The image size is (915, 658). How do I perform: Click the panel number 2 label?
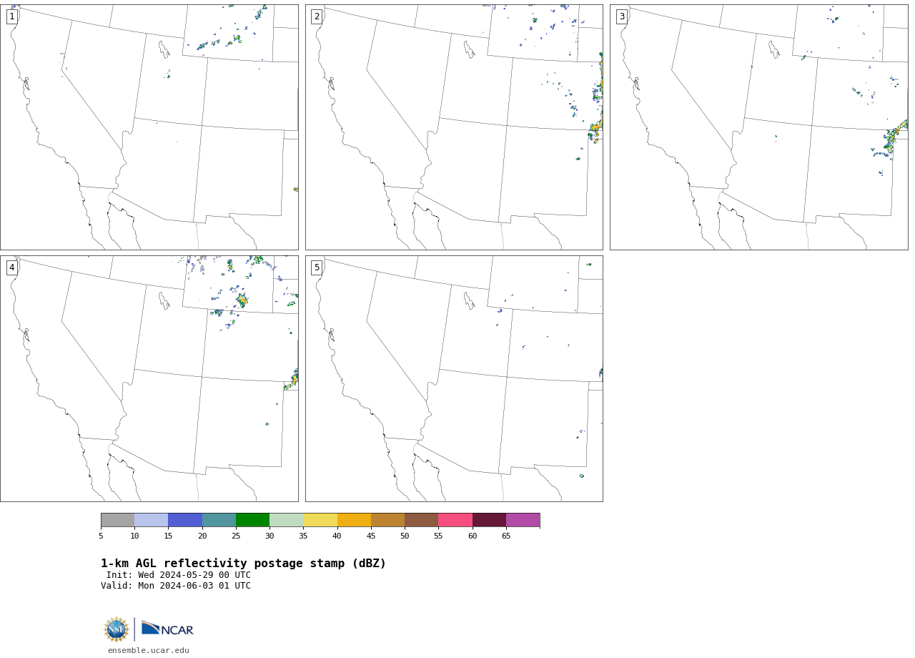[317, 16]
